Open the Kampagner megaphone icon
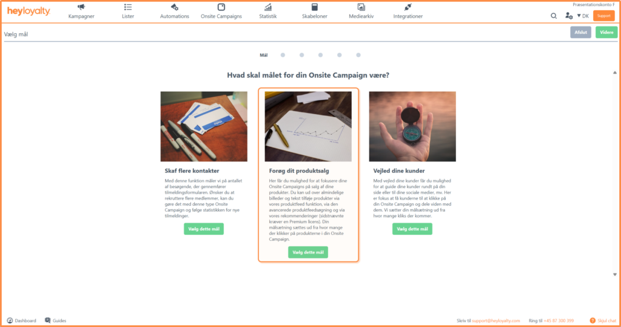621x327 pixels. tap(81, 7)
